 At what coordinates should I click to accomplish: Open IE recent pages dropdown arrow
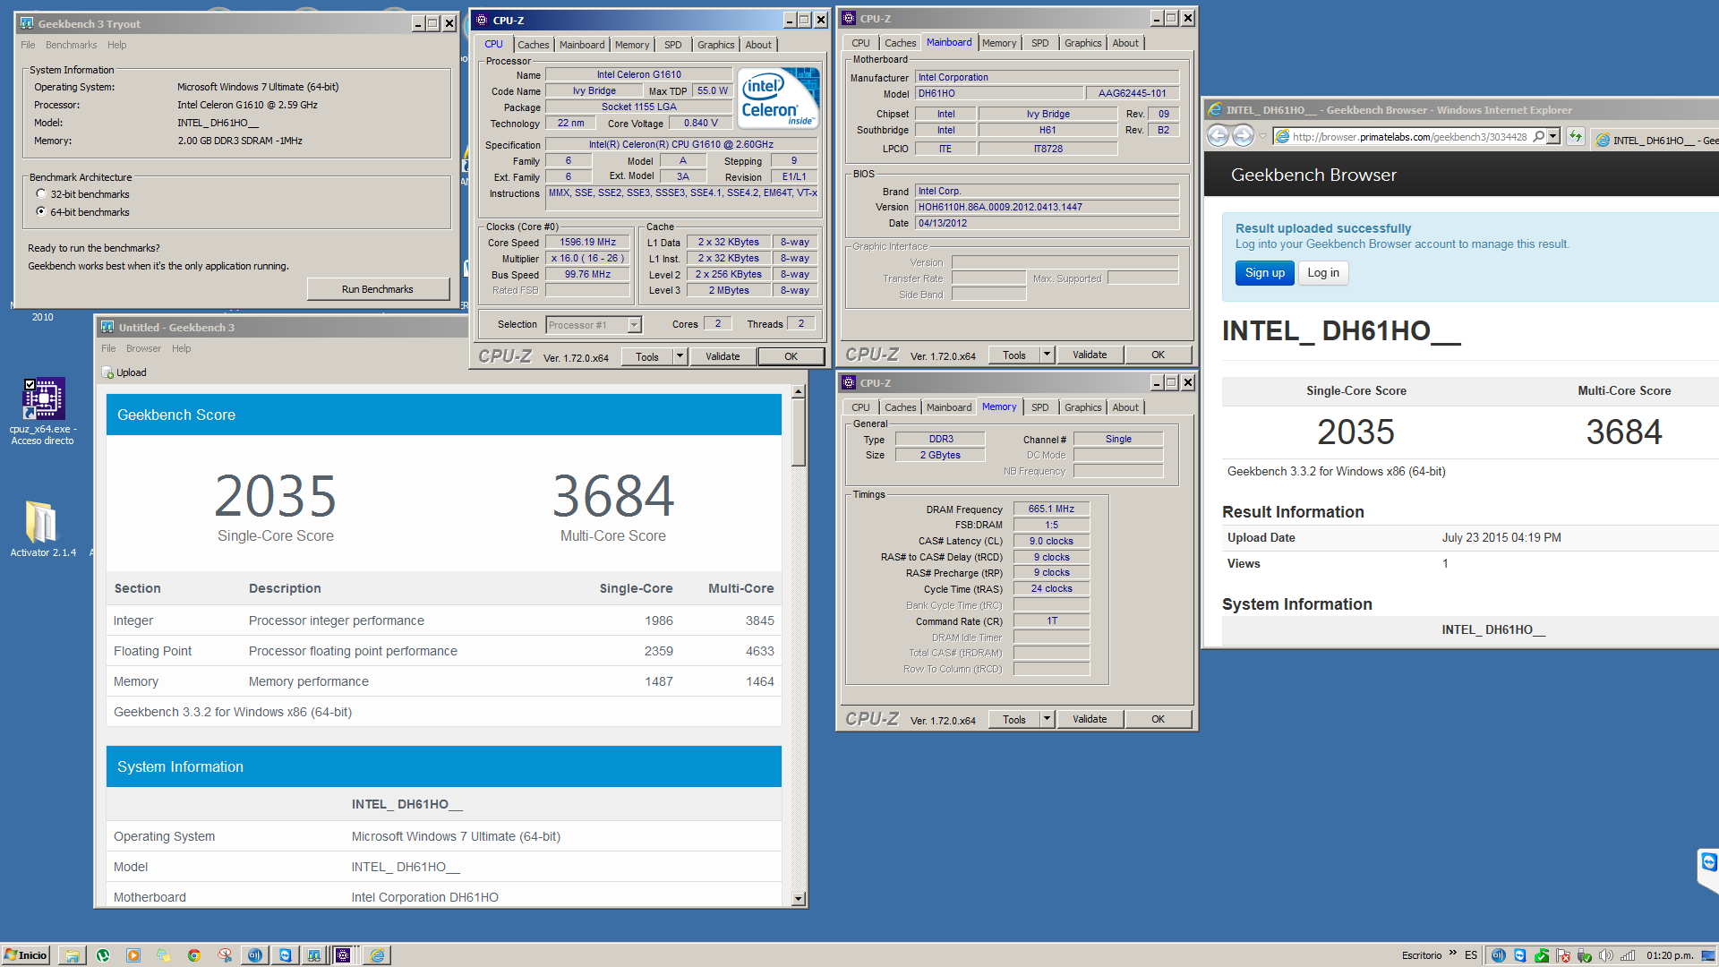click(x=1262, y=137)
